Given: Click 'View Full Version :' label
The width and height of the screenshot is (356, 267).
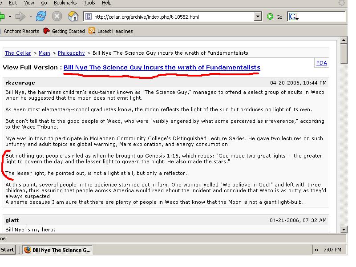Looking at the screenshot, I should pos(32,68).
